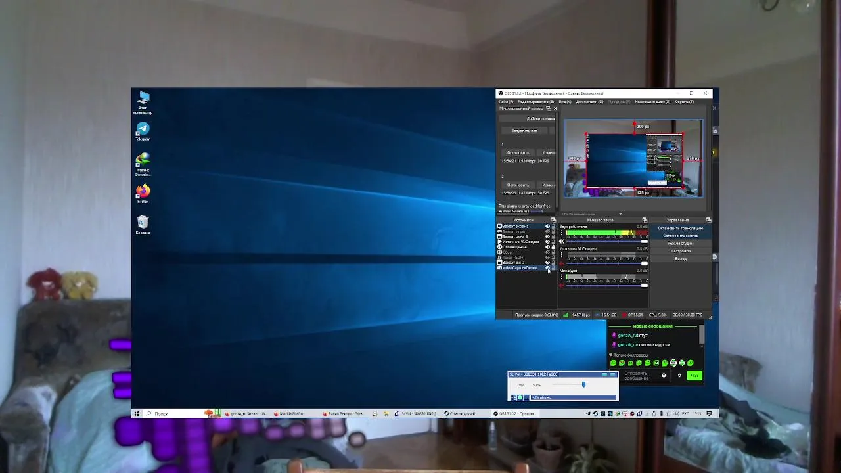The height and width of the screenshot is (473, 841).
Task: Open the Коллекция сцен menu in OBS
Action: coord(652,102)
